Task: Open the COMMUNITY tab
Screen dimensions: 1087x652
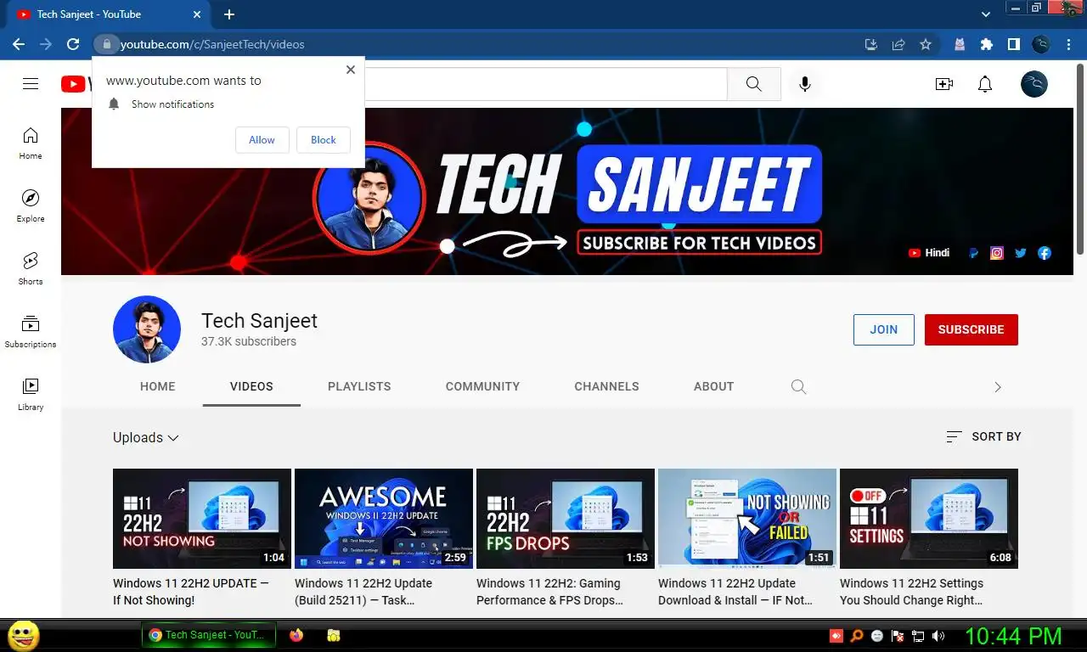Action: 482,386
